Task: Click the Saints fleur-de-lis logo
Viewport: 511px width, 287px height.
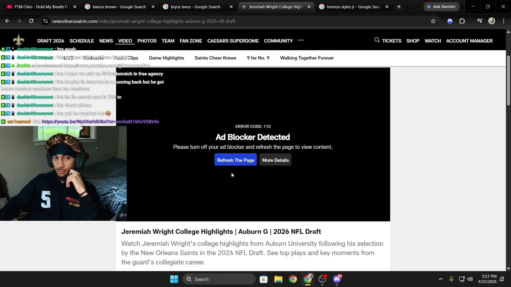Action: tap(18, 40)
